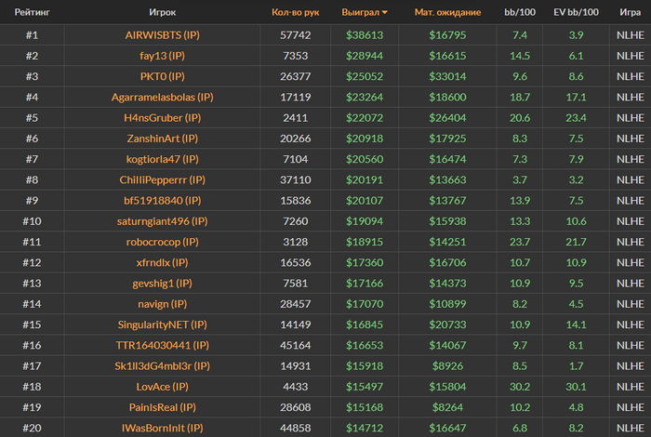Click ZanshinArt (IP) player name
The width and height of the screenshot is (651, 437).
tap(163, 139)
